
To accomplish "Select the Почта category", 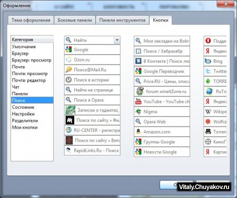I will coord(32,67).
